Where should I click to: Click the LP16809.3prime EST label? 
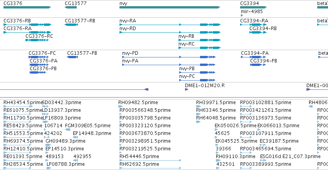pyautogui.click(x=62, y=118)
